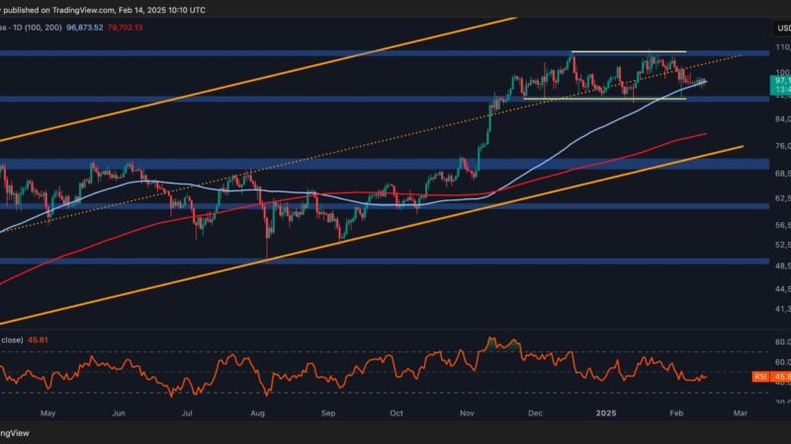Screen dimensions: 791x444
Task: Click the 68,5 price scale label
Action: [x=782, y=174]
